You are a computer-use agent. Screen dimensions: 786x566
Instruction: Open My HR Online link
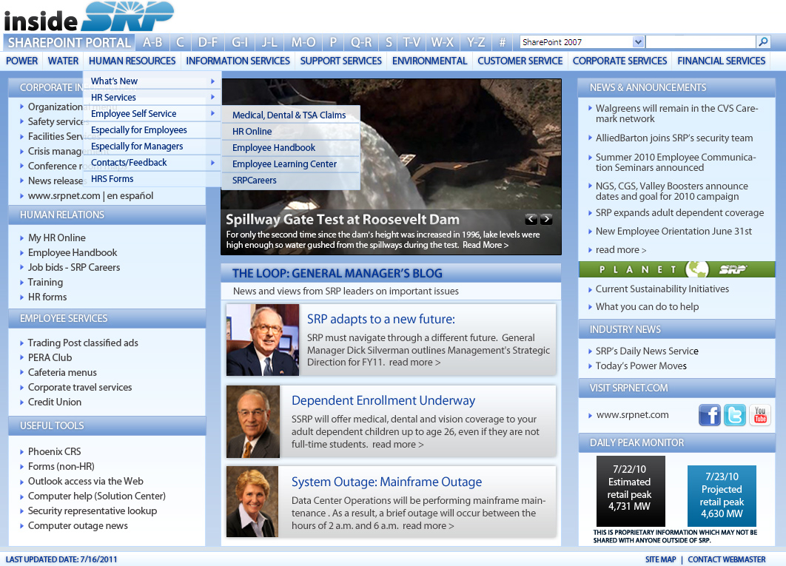pos(57,237)
